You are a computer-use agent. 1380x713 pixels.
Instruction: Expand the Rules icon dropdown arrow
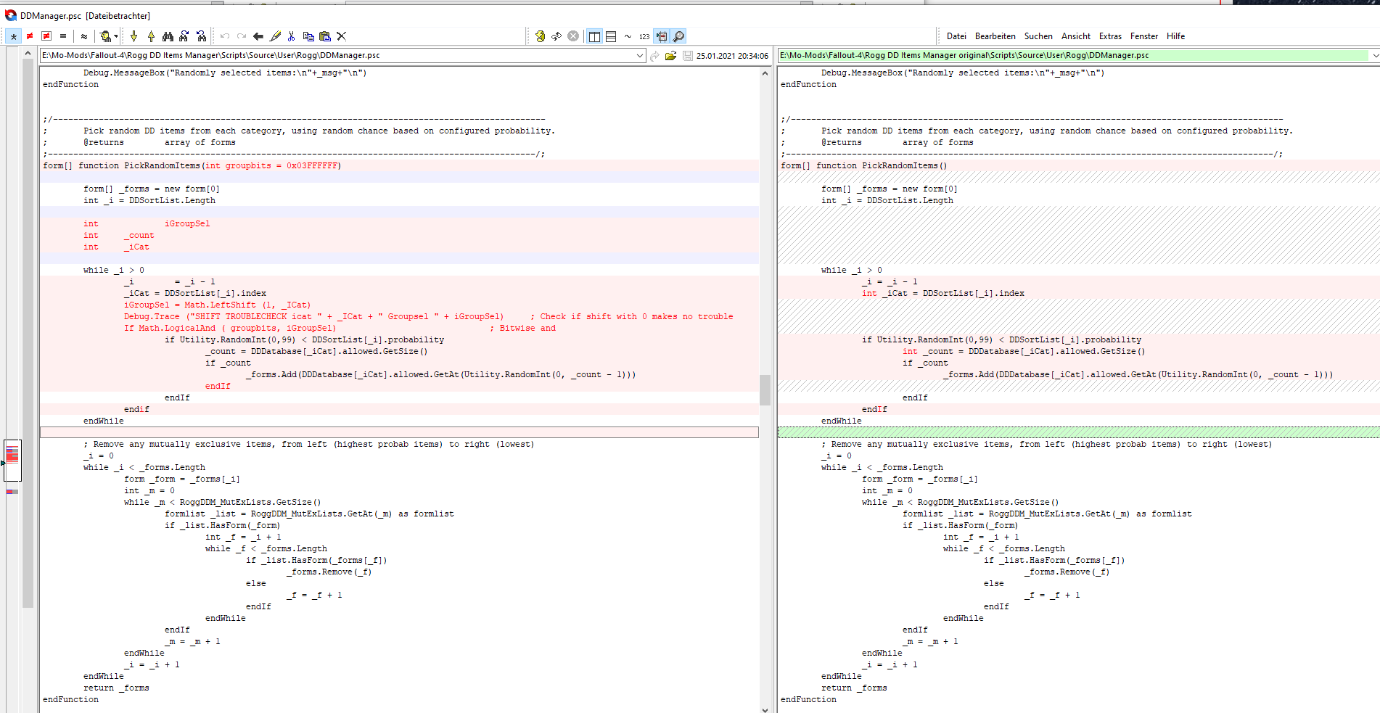pyautogui.click(x=116, y=36)
